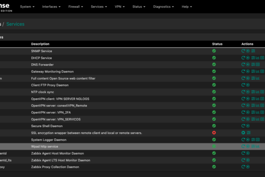Stop Client FTP Proxy Daemon

pos(248,85)
